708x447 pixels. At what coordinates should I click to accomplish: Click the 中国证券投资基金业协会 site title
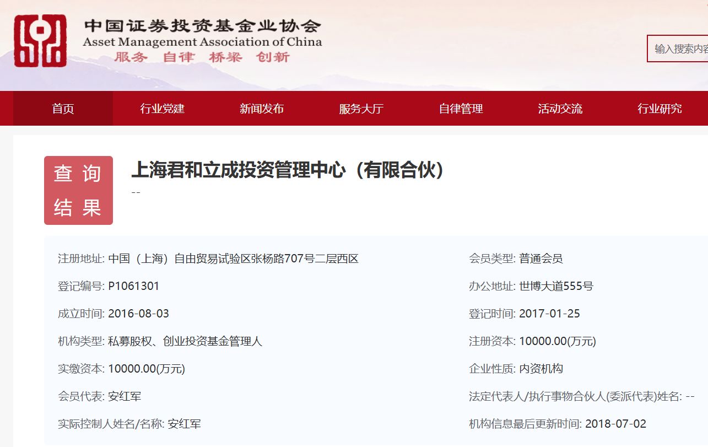click(x=202, y=26)
